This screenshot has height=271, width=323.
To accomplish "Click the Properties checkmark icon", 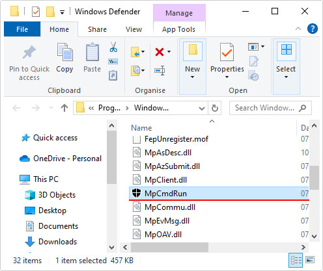I will 227,52.
